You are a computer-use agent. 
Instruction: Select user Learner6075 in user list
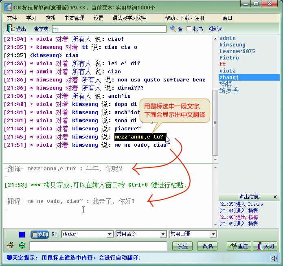pyautogui.click(x=237, y=51)
